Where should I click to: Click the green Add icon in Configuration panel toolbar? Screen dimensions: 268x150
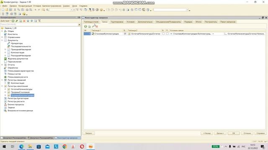pyautogui.click(x=13, y=21)
